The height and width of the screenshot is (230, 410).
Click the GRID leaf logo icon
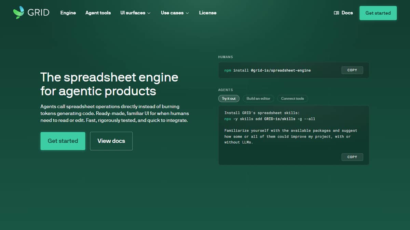pos(18,12)
